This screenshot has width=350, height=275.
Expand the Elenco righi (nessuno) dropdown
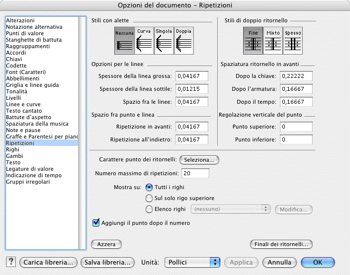click(x=231, y=209)
